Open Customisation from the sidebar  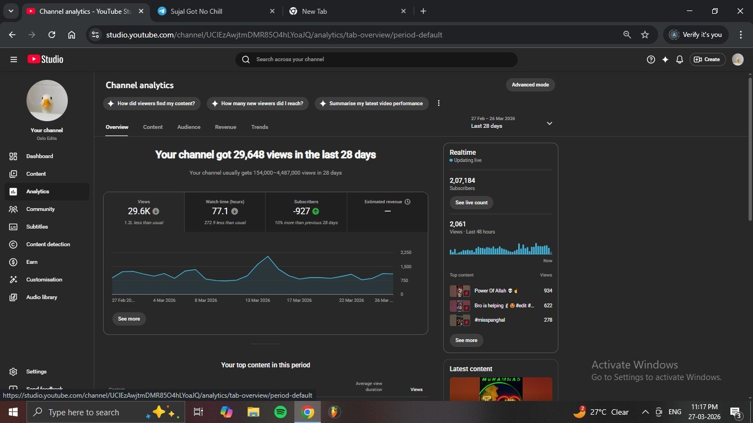pyautogui.click(x=44, y=280)
